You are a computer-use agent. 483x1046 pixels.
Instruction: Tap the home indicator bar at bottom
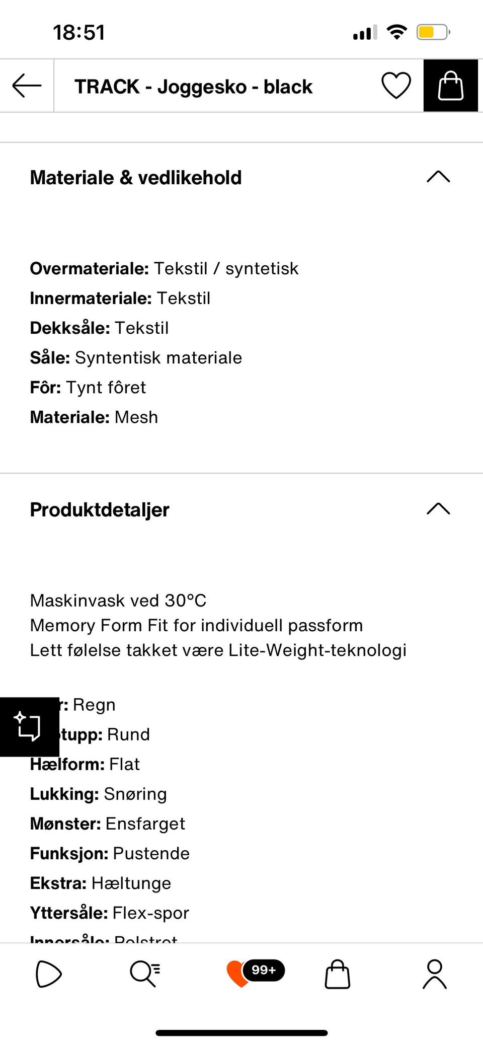pos(242,1019)
